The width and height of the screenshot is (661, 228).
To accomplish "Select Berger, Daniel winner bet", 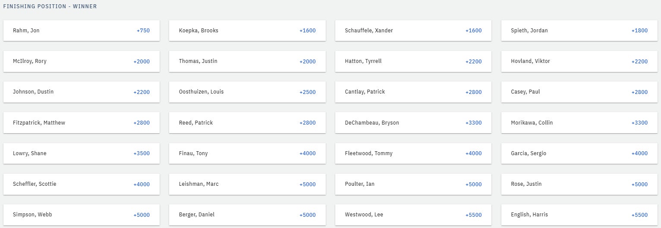I will [x=247, y=215].
